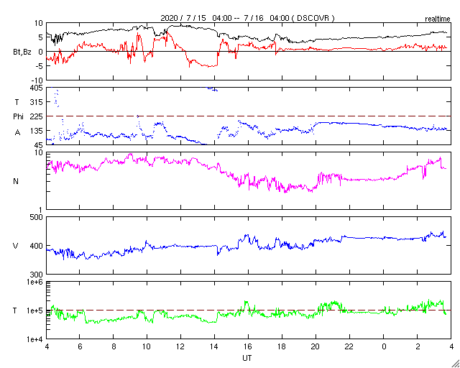Screen dimensions: 460x368
Task: Click the "-5" tick on the Bt,Bz axis
Action: pos(40,66)
